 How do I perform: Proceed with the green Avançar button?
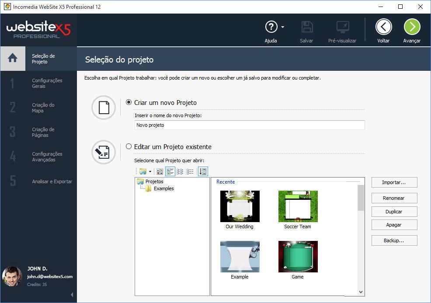[x=412, y=27]
